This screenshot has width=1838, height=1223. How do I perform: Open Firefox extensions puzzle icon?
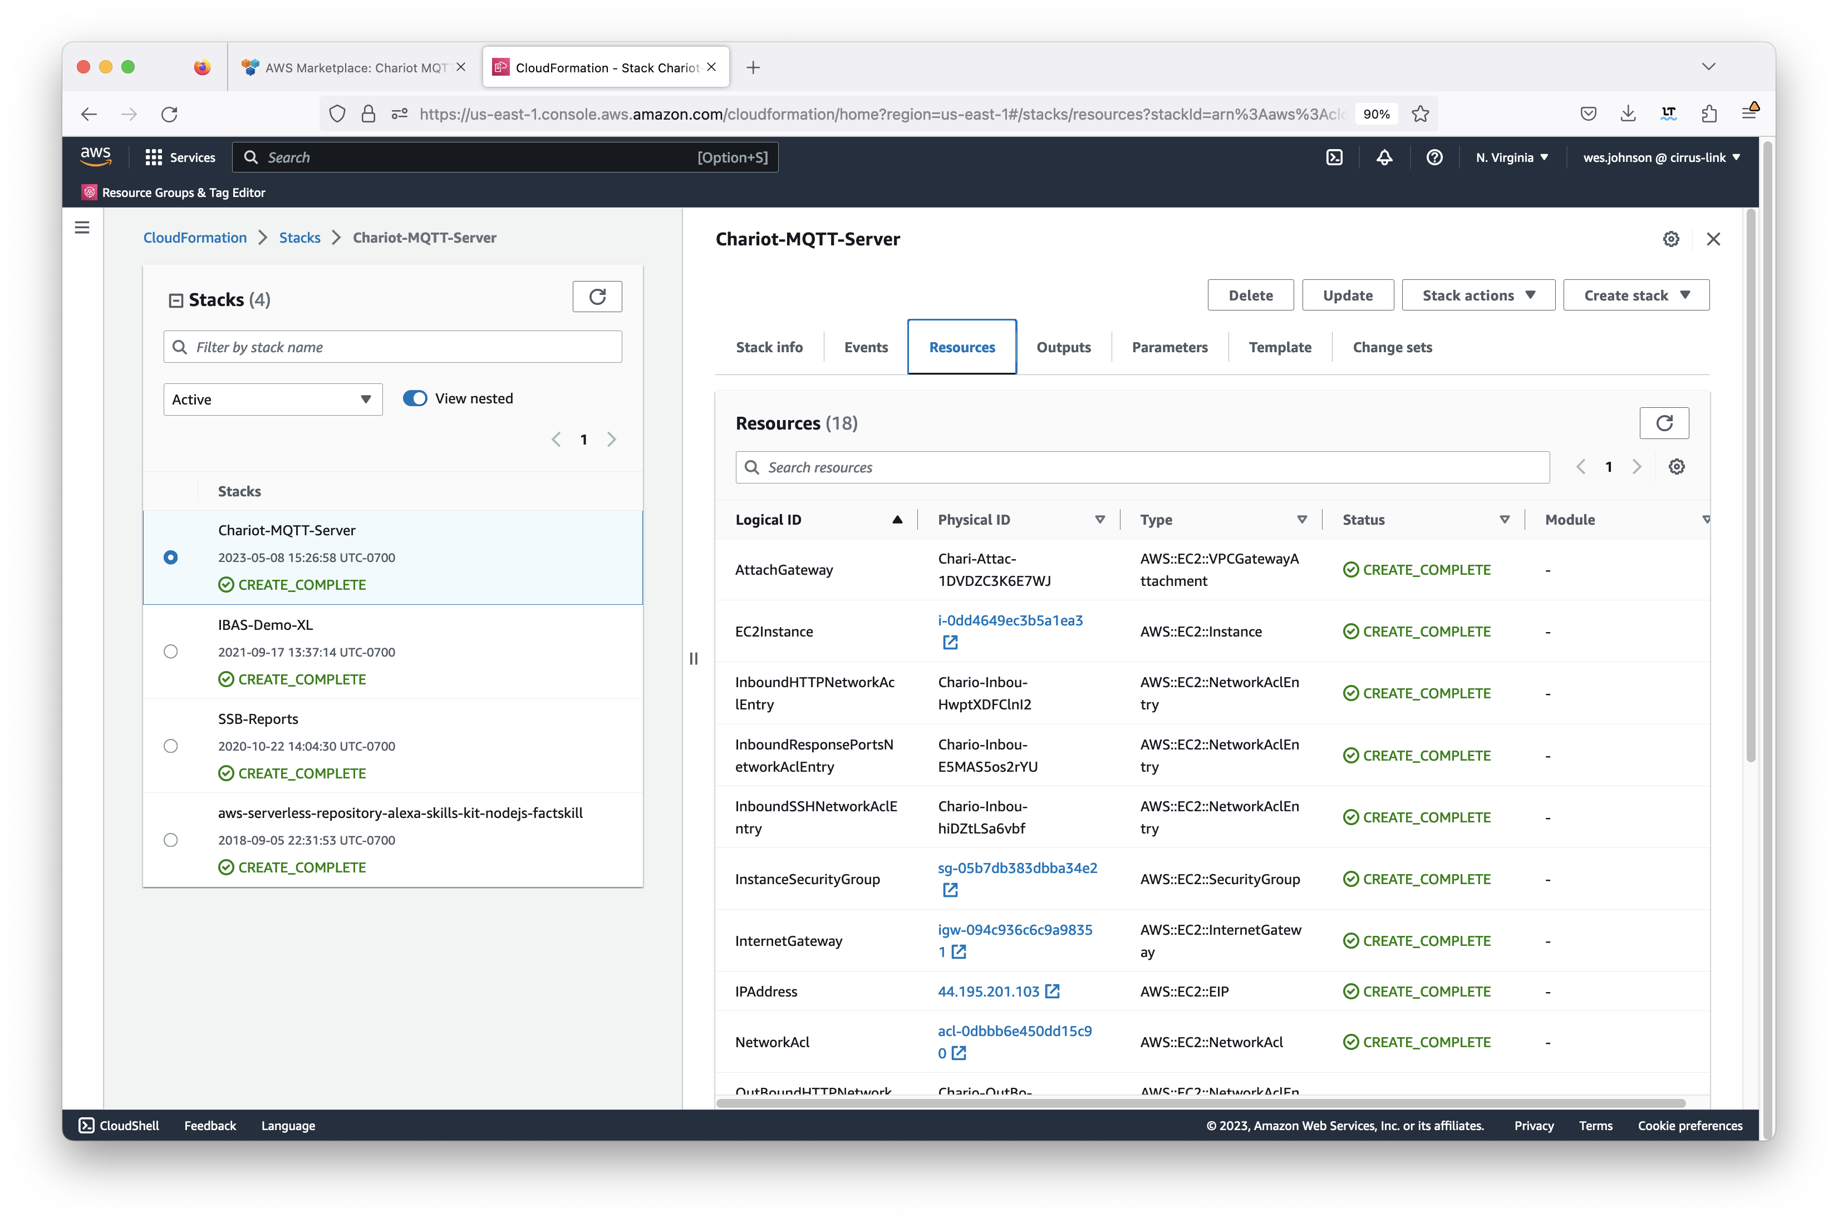click(x=1708, y=114)
